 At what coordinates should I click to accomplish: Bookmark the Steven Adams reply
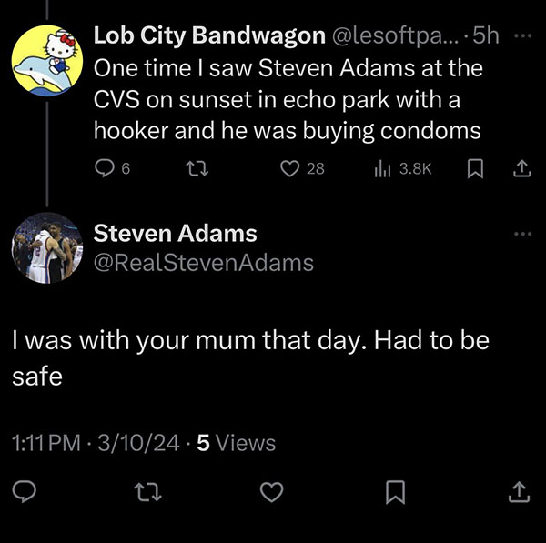pyautogui.click(x=394, y=492)
